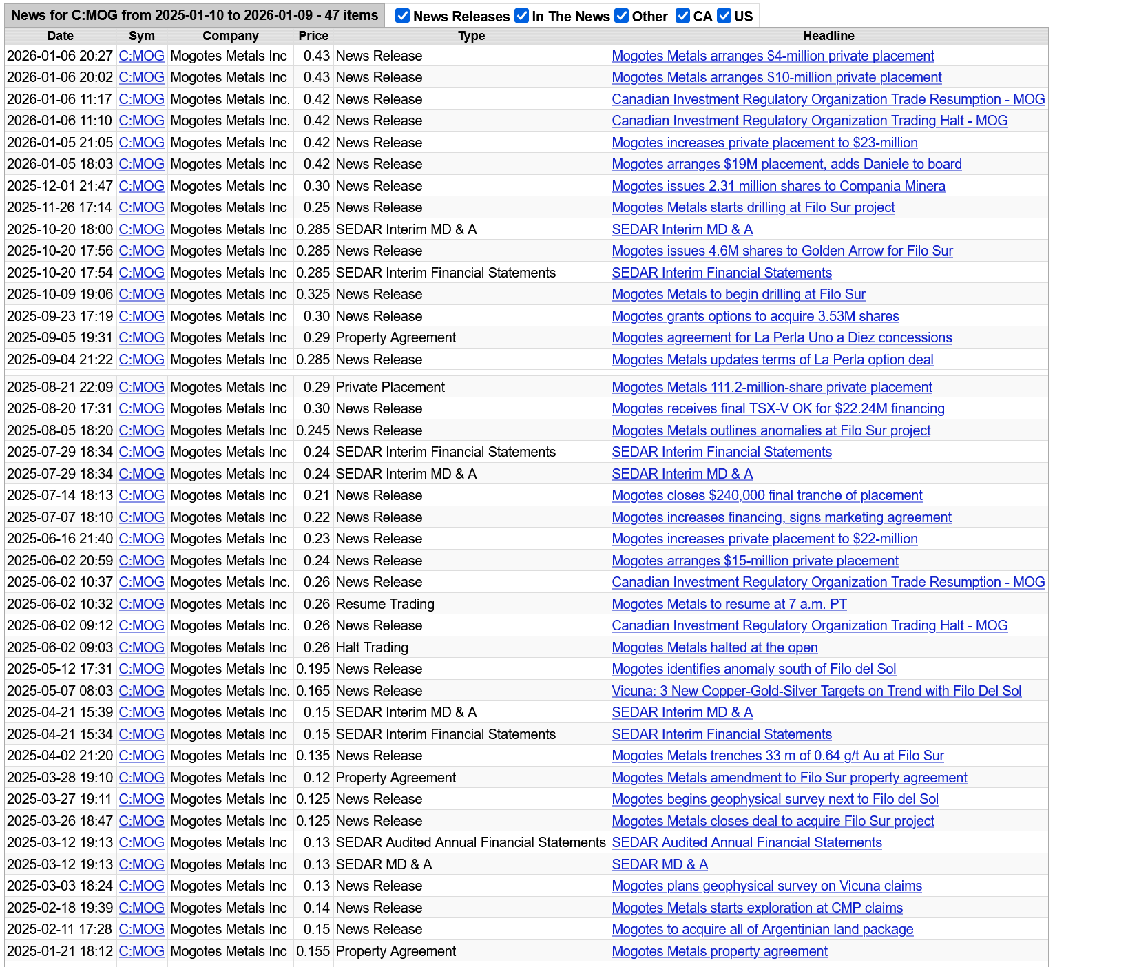Open 'Mogotes Metals halted at the open'
Viewport: 1128px width, 967px height.
[x=715, y=647]
